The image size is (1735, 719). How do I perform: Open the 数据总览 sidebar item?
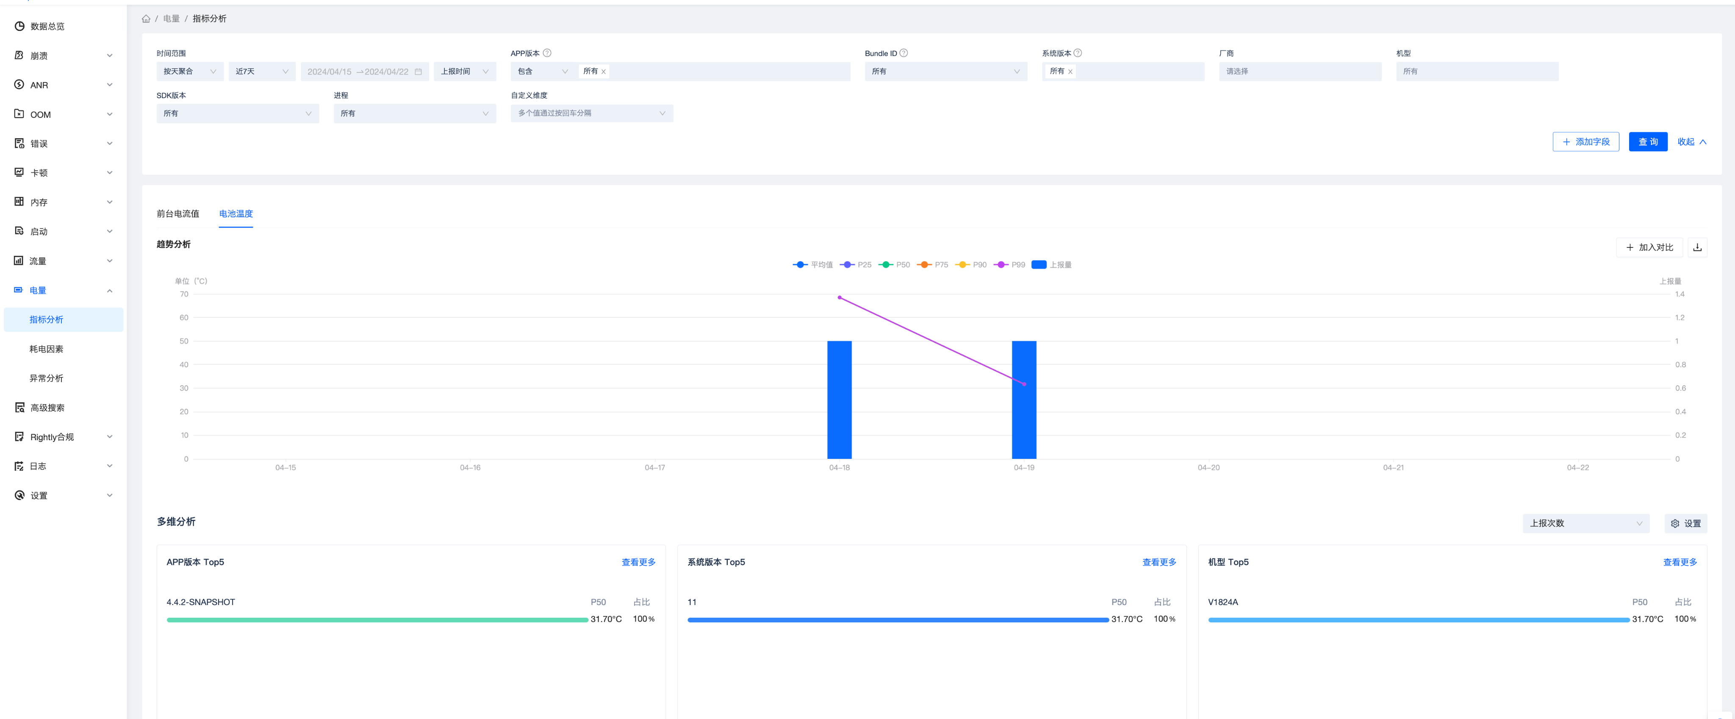(47, 26)
